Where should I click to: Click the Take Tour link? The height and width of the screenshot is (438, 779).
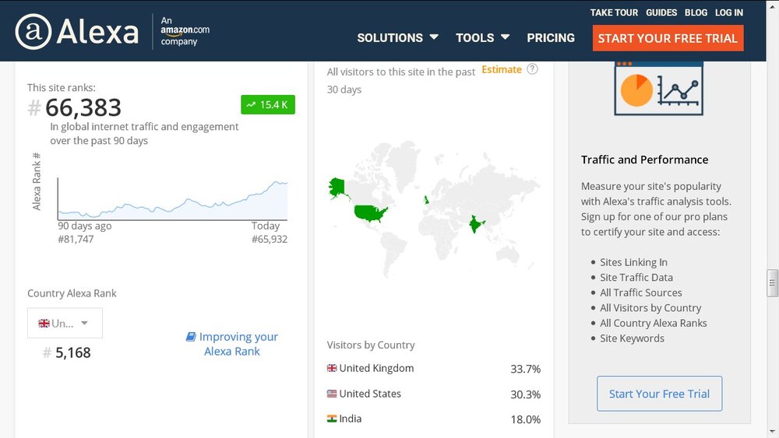(x=614, y=12)
